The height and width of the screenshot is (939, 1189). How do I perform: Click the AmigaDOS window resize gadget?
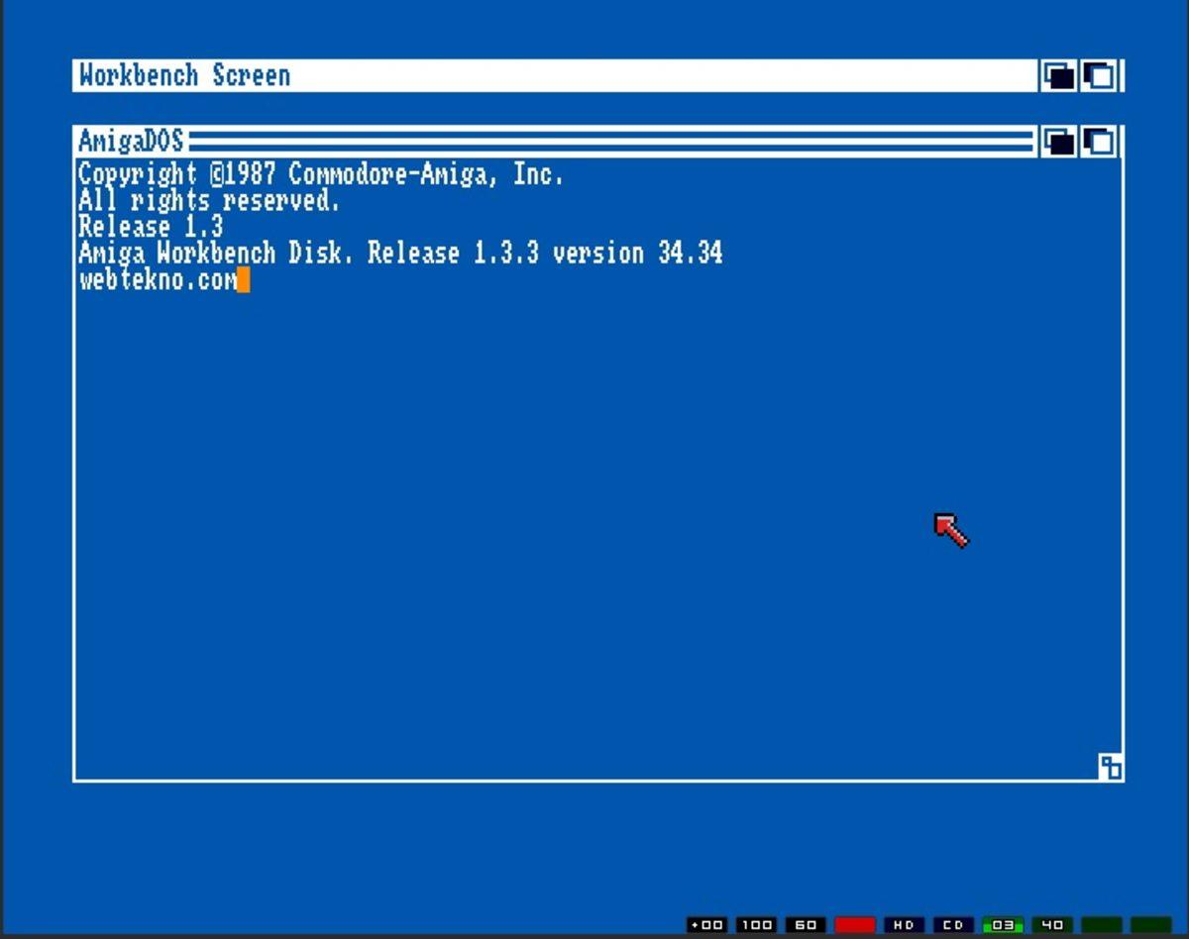click(x=1110, y=767)
